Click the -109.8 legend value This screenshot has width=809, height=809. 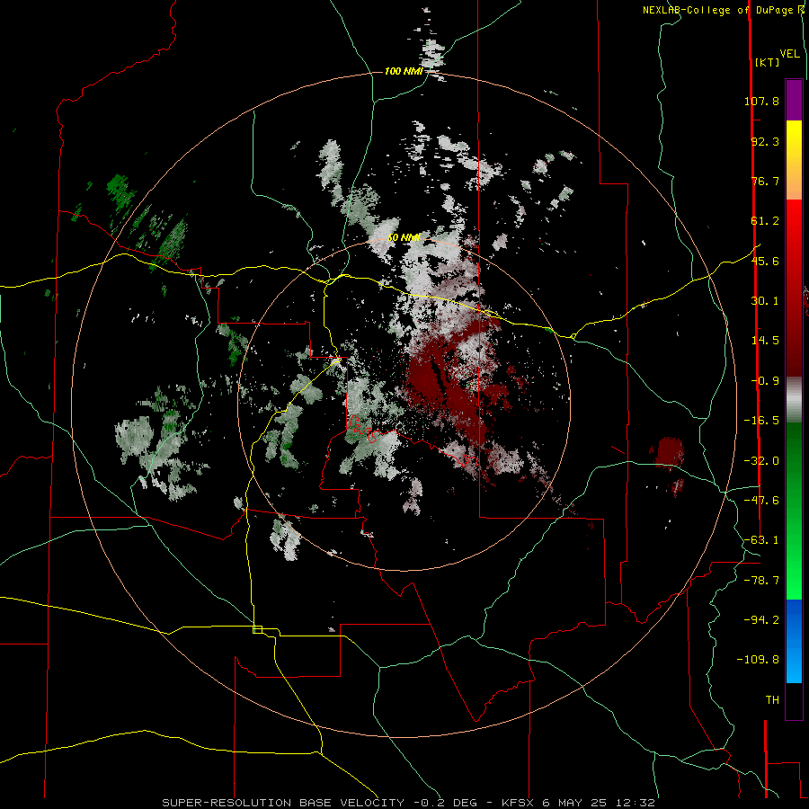[x=758, y=661]
